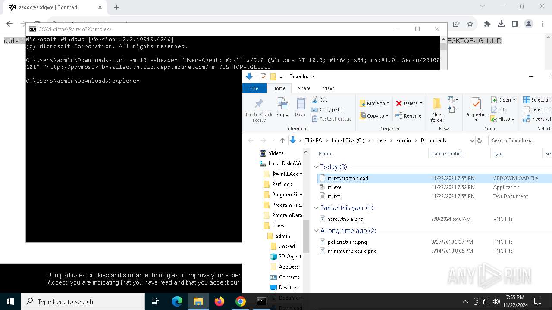Click the Windows Start button
The width and height of the screenshot is (552, 310).
click(x=10, y=301)
